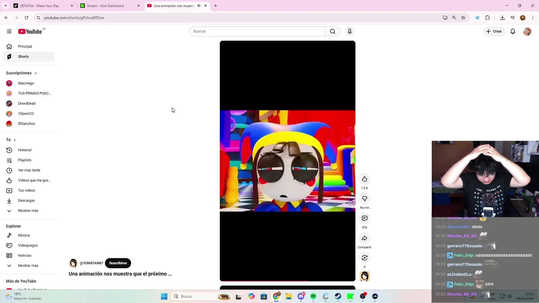
Task: Open the YouTube account avatar menu
Action: (527, 31)
